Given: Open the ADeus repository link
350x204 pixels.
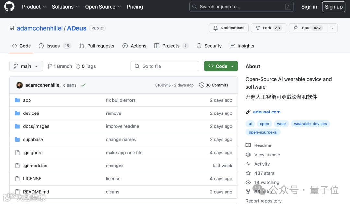Looking at the screenshot, I should click(x=76, y=28).
